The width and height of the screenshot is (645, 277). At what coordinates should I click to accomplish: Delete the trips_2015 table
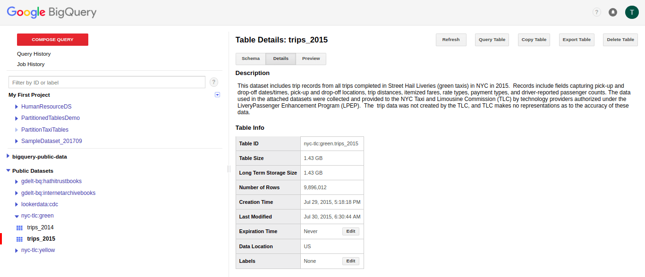620,40
